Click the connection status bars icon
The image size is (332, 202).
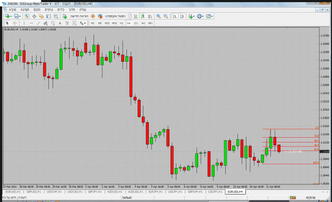click(x=293, y=198)
